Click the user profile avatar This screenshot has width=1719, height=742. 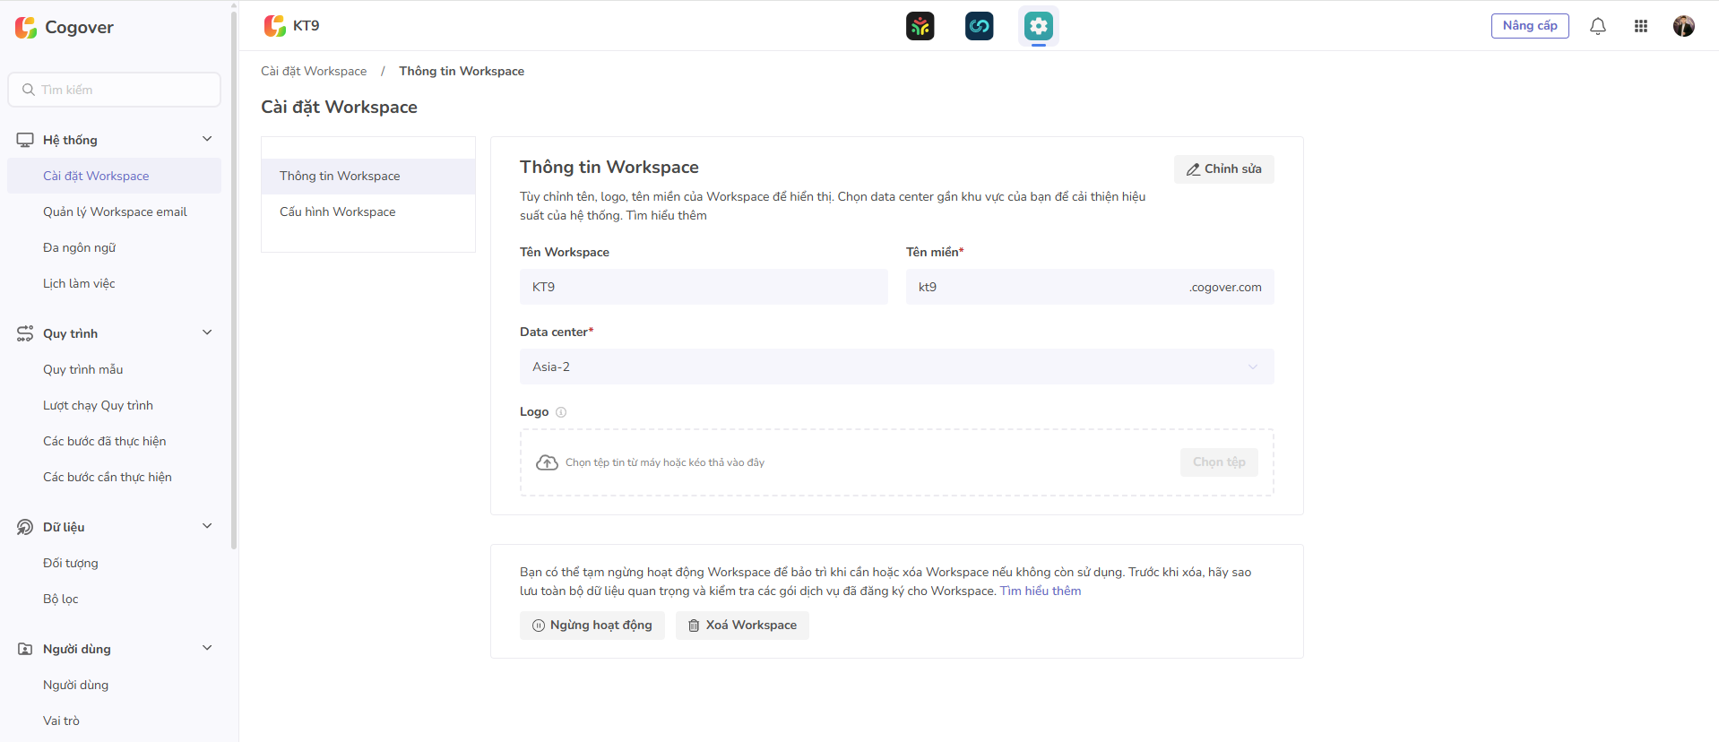(1683, 26)
